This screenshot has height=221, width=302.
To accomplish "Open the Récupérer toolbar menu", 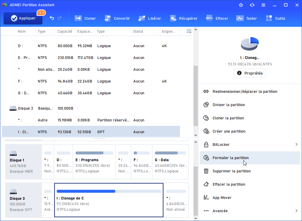I will (184, 18).
